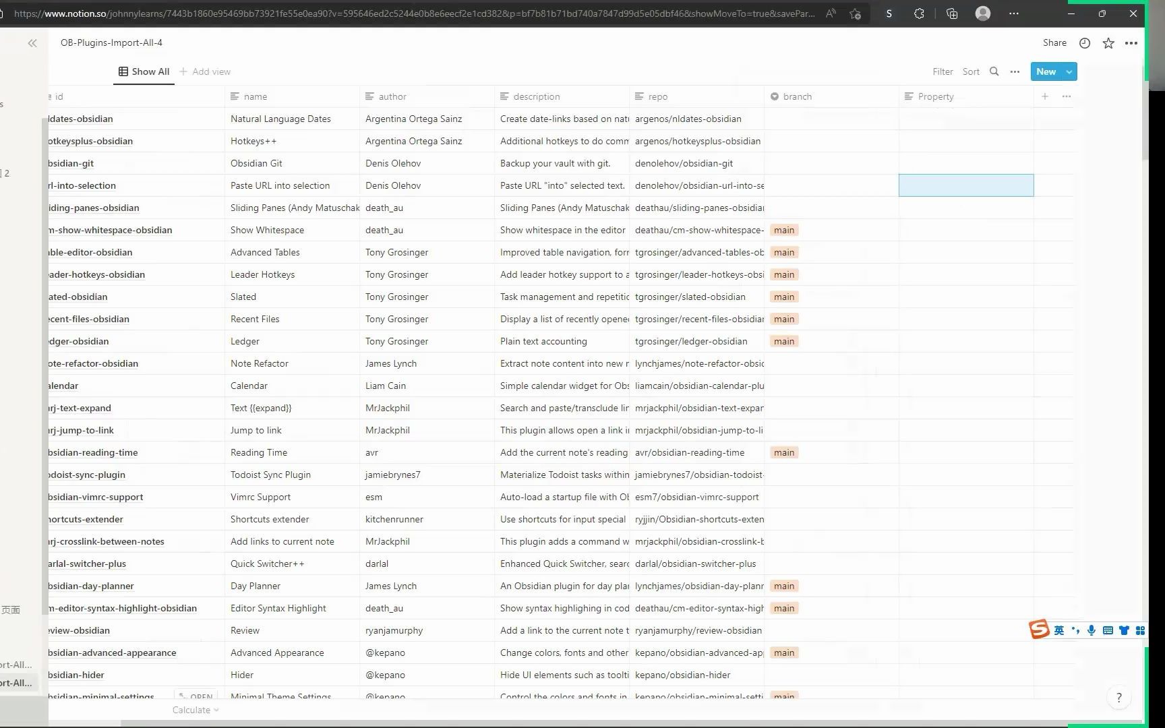Screen dimensions: 1165x728
Task: Open the Sort menu
Action: pos(971,71)
